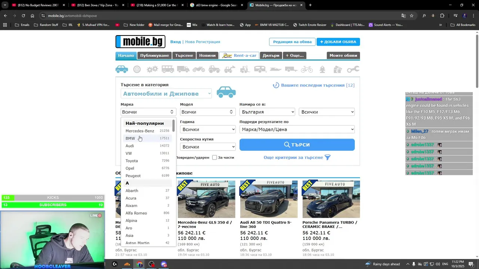Open the Скоростна кутия gearbox dropdown
The image size is (479, 269).
click(208, 147)
